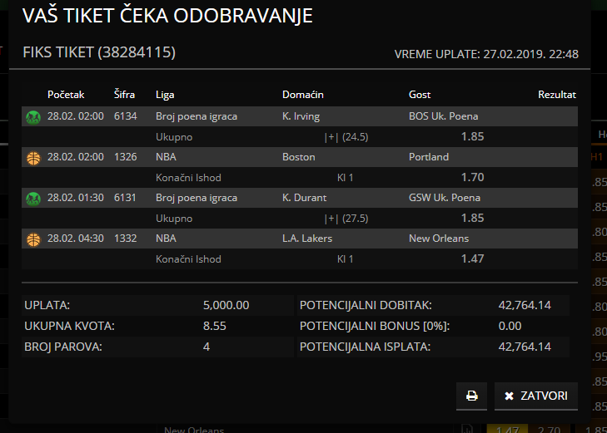The width and height of the screenshot is (607, 433).
Task: Click the 2.70 odds in background page
Action: pyautogui.click(x=549, y=430)
